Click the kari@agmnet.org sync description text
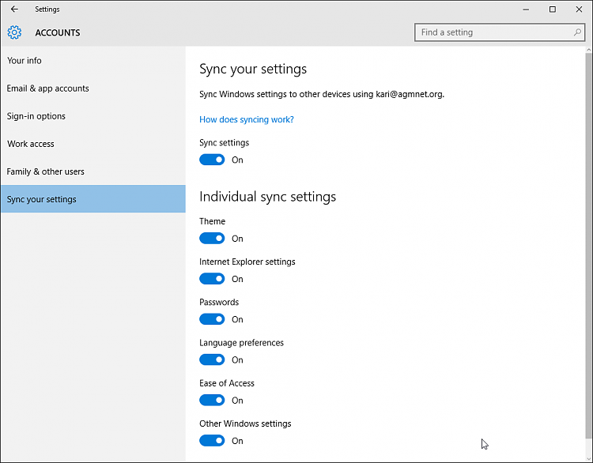This screenshot has height=463, width=593. click(x=322, y=94)
